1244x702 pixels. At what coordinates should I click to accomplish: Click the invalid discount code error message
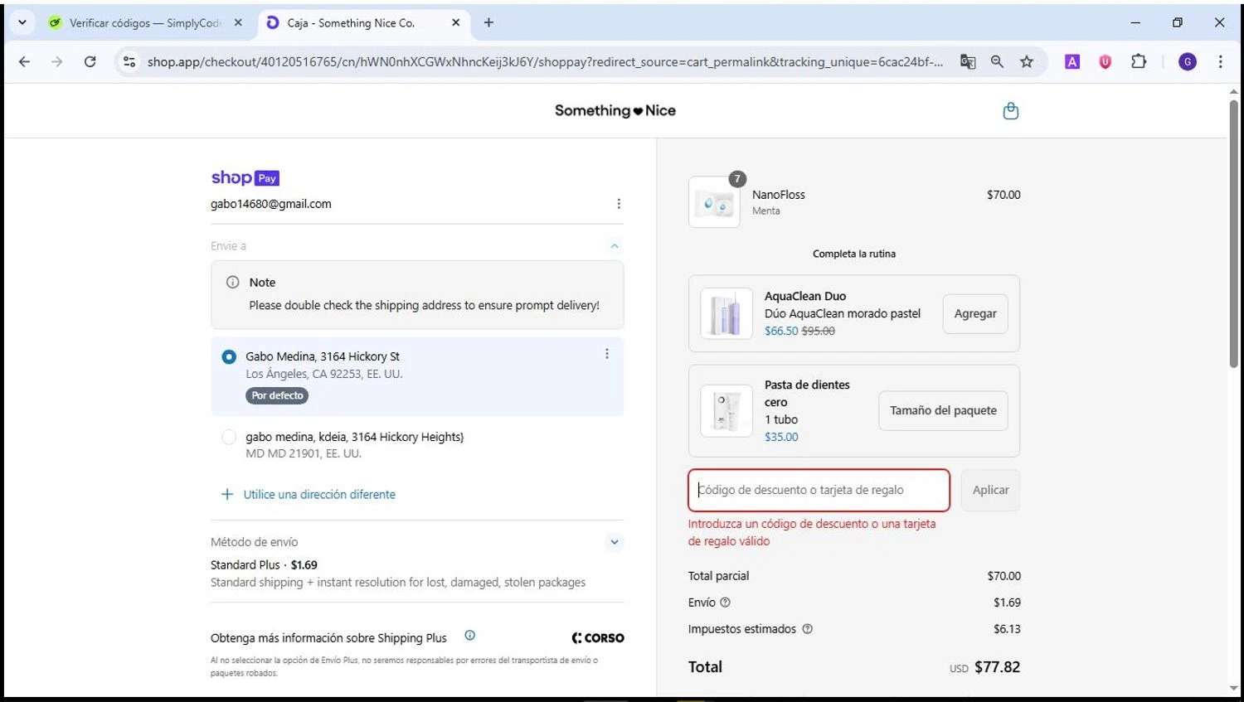pos(812,532)
